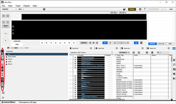The image size is (176, 104).
Task: Toggle the record button in top bar
Action: [44, 9]
